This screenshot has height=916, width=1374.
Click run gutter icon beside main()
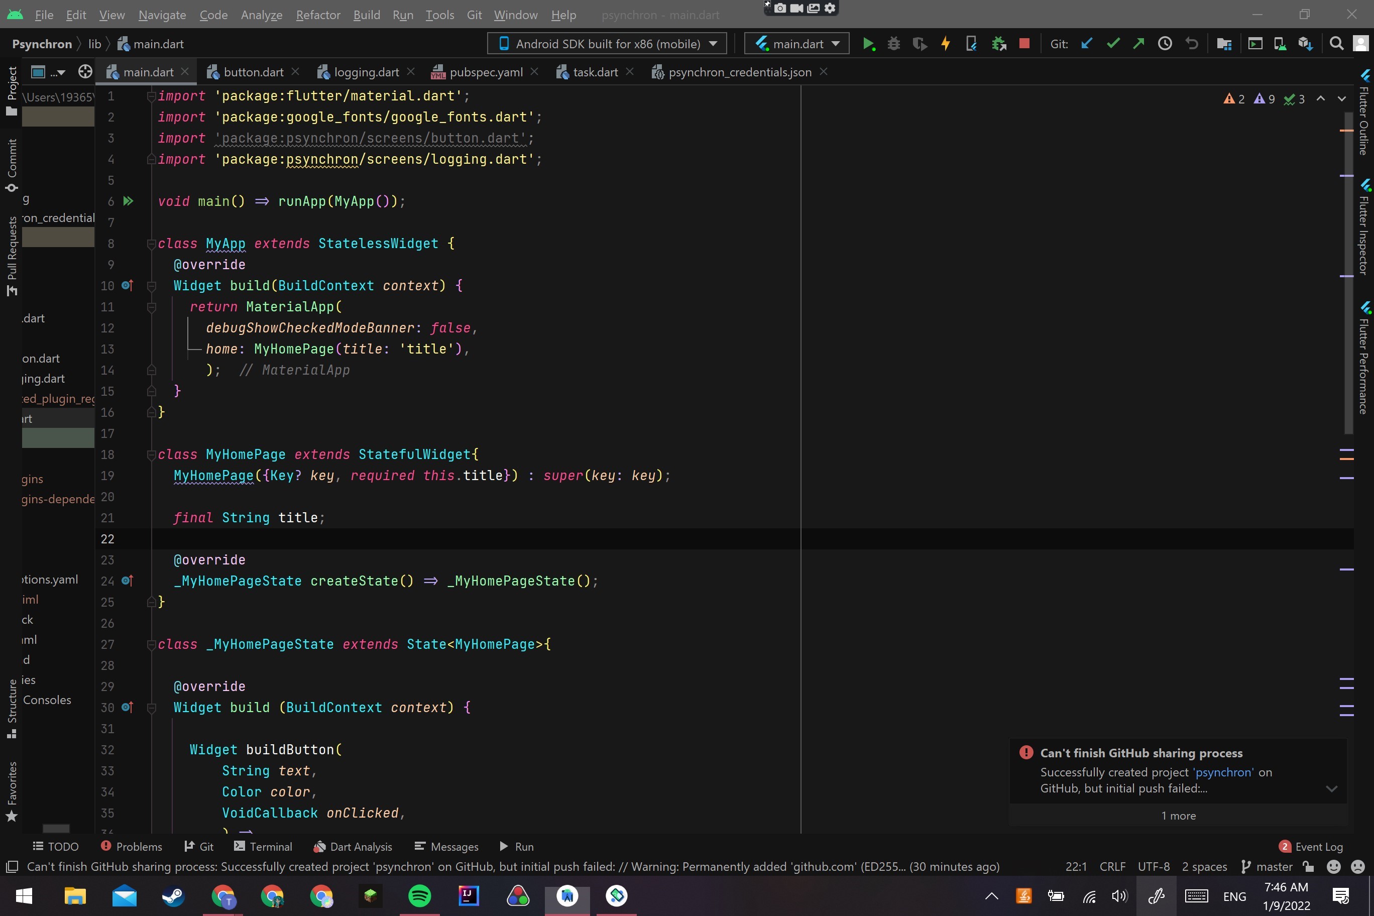(128, 201)
